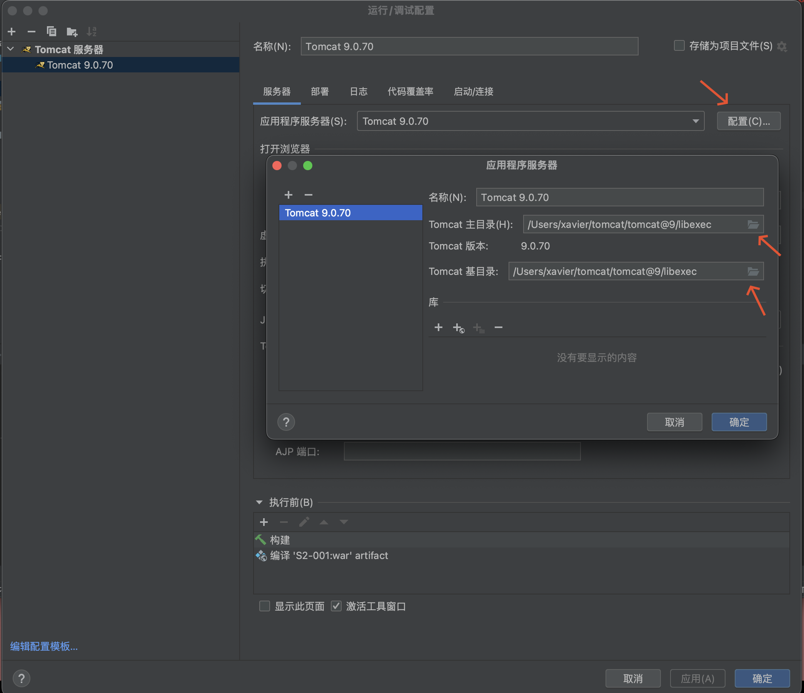Viewport: 804px width, 693px height.
Task: Select Tomcat 9.0.70 in configuration tree
Action: tap(121, 65)
